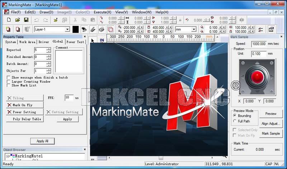
Task: Click the Undo arrow icon
Action: [x=37, y=20]
